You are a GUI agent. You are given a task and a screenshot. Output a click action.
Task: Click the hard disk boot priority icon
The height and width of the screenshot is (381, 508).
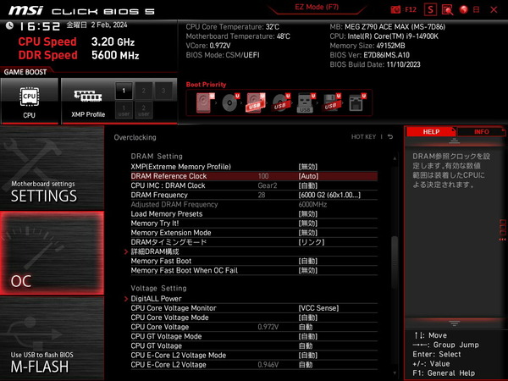(206, 102)
